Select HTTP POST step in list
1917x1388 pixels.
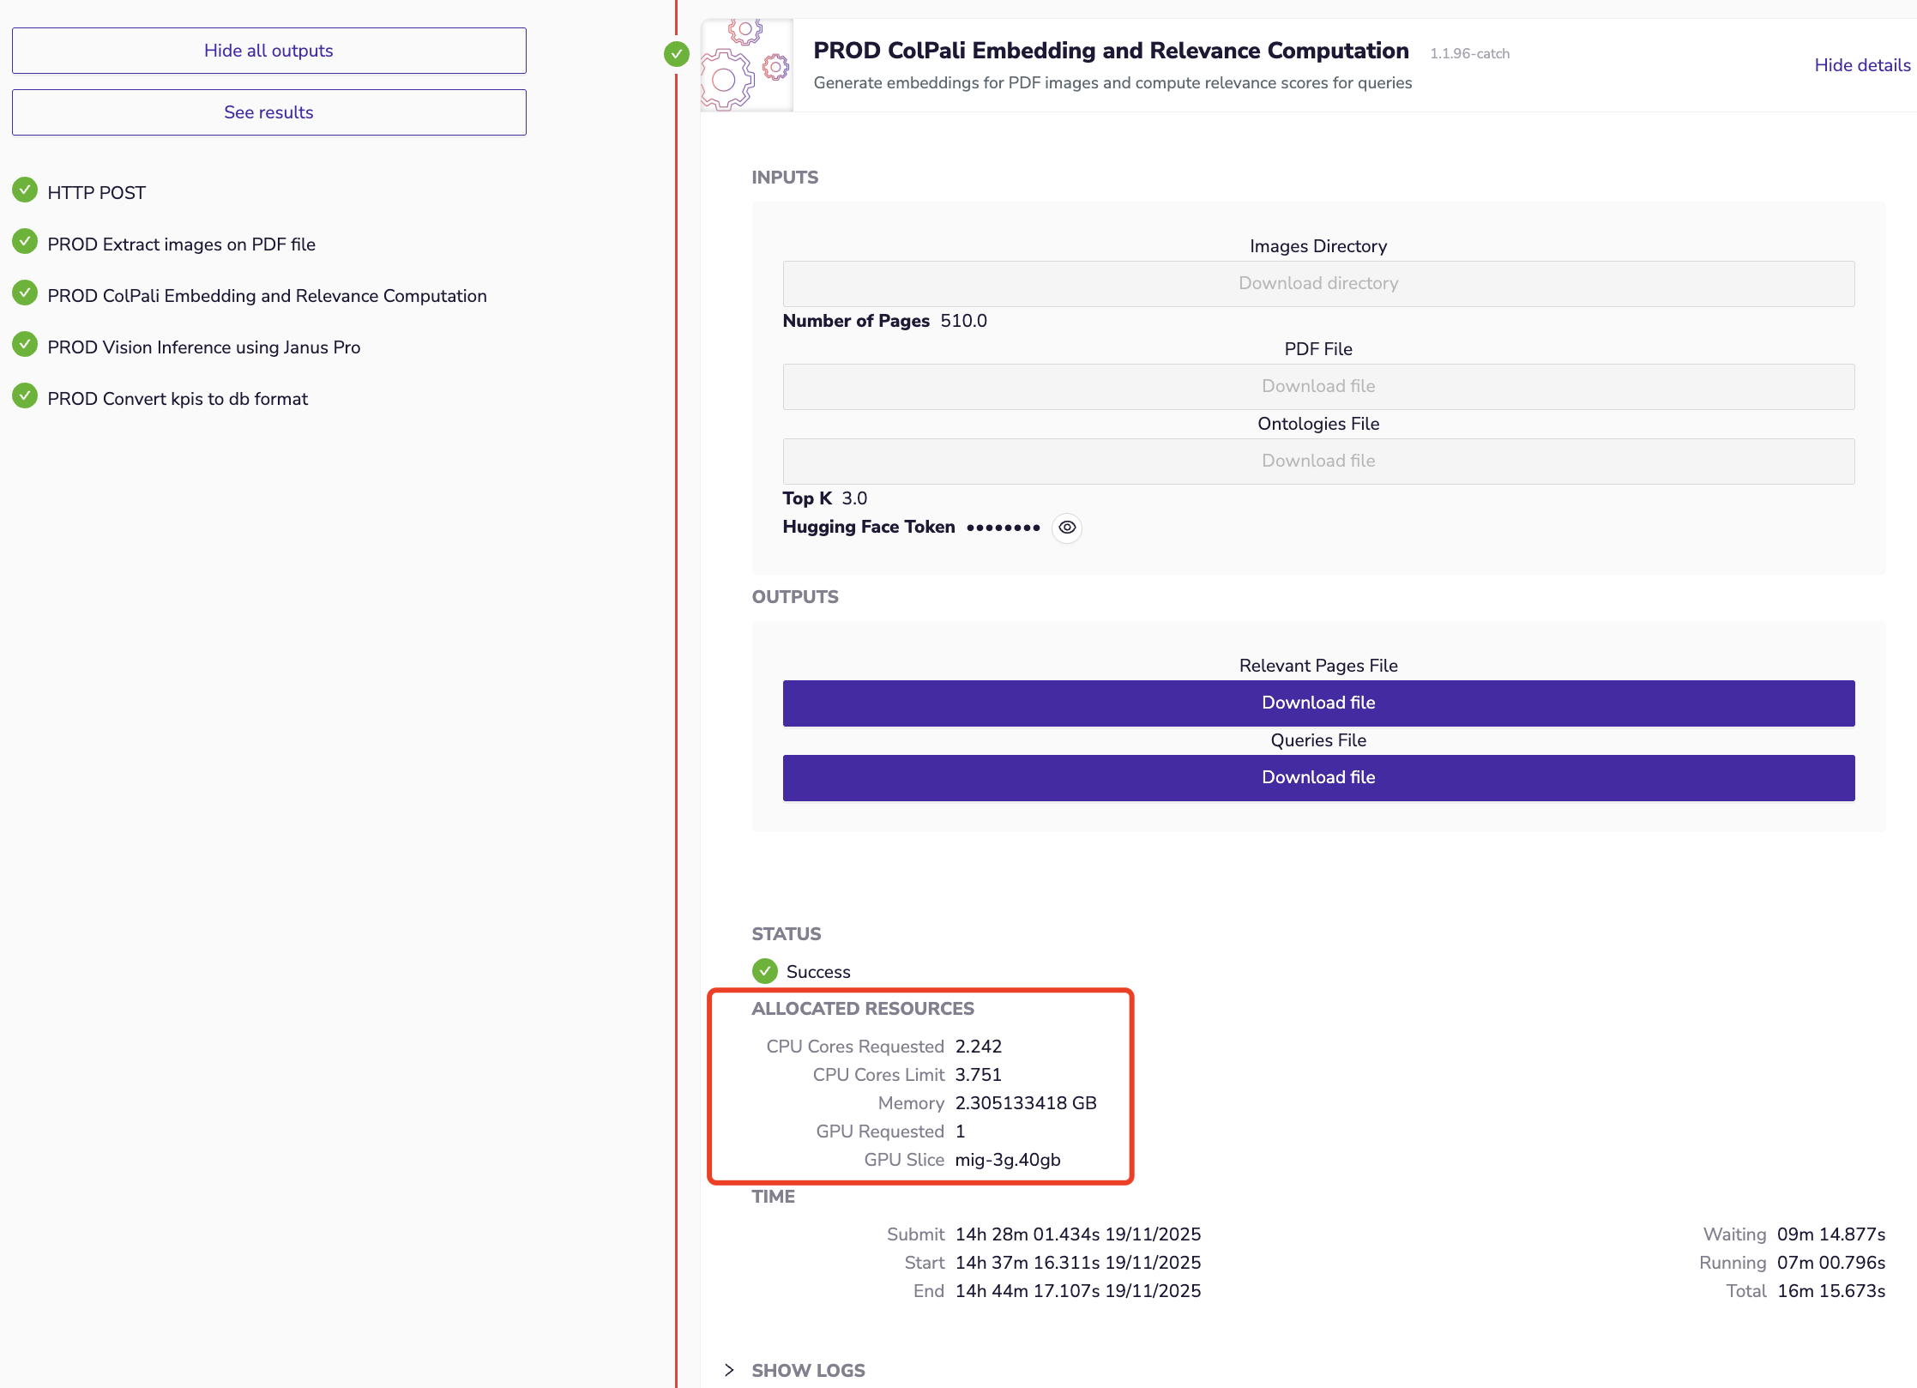coord(96,193)
